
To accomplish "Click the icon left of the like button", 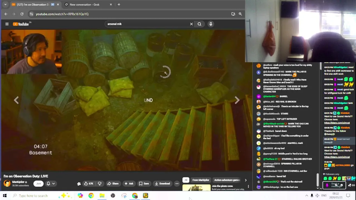I will pyautogui.click(x=79, y=184).
